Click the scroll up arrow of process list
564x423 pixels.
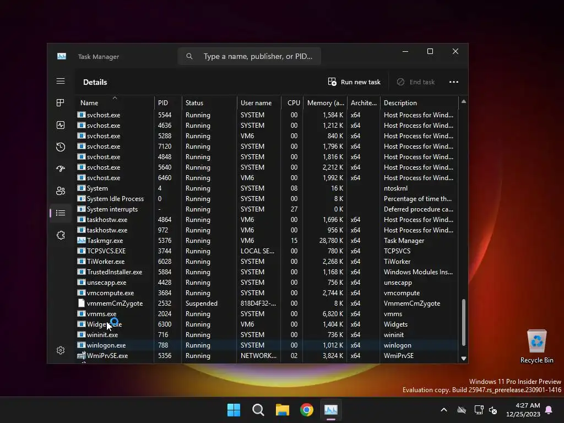point(464,102)
